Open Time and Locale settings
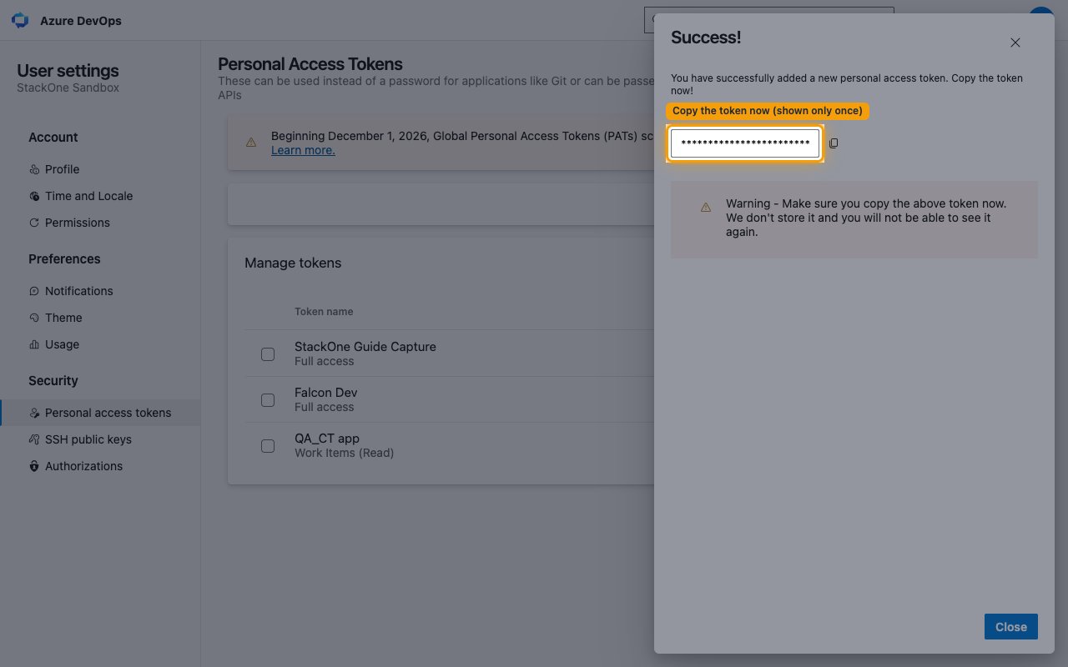The image size is (1068, 667). point(88,196)
